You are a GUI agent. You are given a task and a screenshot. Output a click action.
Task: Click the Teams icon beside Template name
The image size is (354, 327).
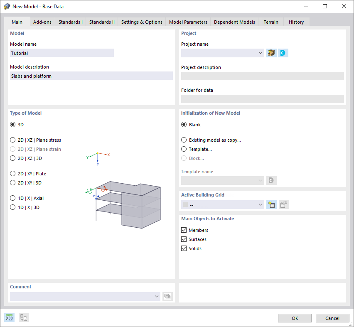271,180
